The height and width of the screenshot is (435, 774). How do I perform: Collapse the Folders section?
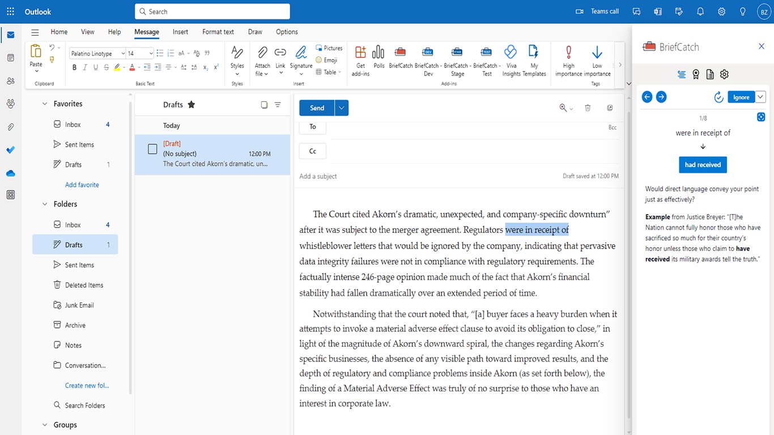click(x=45, y=204)
